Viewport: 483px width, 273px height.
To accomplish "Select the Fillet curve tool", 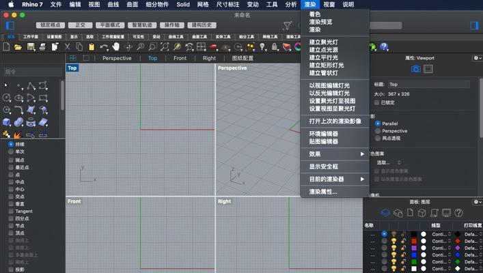I will pos(18,110).
